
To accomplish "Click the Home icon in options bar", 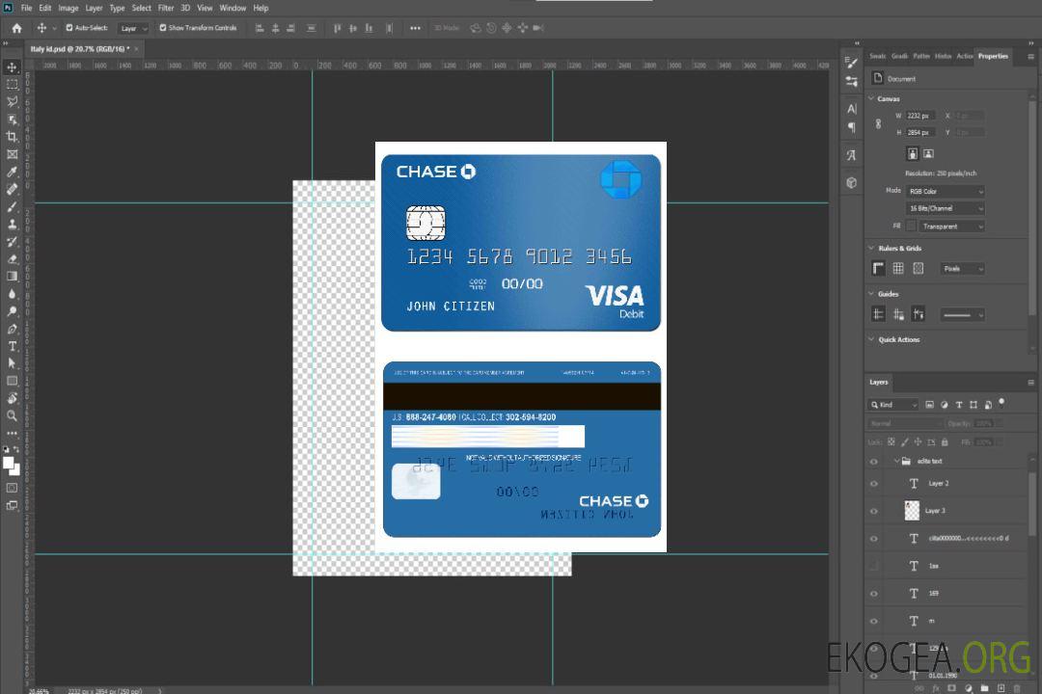I will (x=16, y=28).
